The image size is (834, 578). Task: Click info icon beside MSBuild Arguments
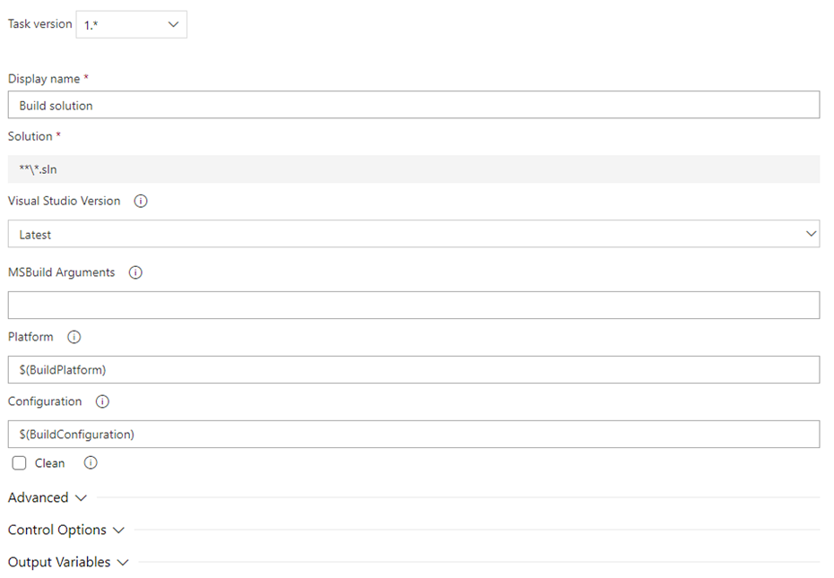click(135, 273)
